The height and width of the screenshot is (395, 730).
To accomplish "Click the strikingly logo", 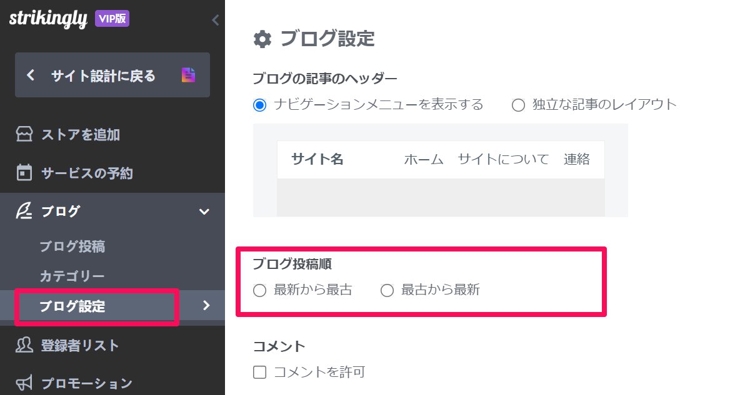I will pos(48,19).
